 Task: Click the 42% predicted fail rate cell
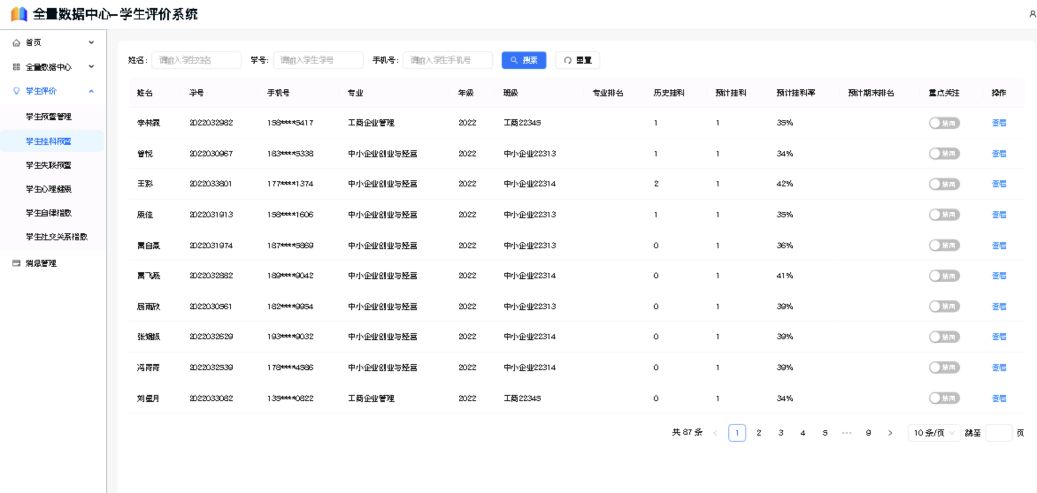(784, 184)
